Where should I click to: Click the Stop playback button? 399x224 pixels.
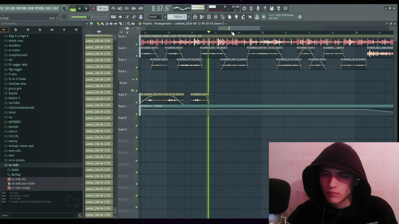click(86, 9)
